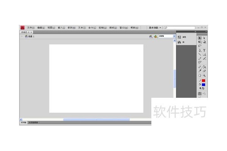Screen dimensions: 227x151
Task: Click the horizontal scrollbar left arrow
Action: point(21,119)
